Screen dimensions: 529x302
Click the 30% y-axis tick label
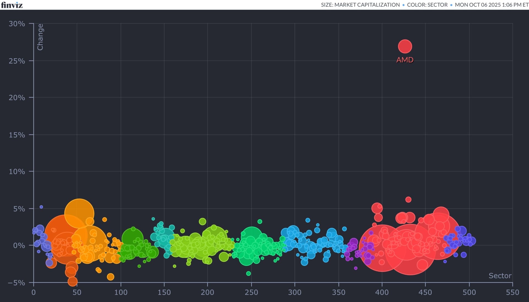17,24
